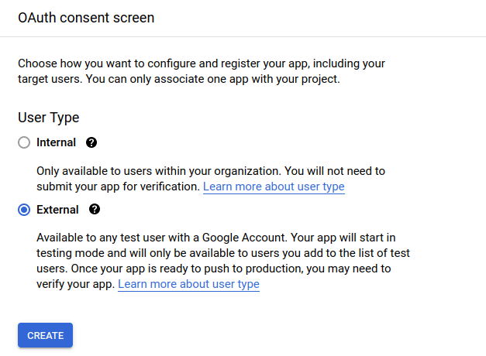Click the OAuth consent screen page title
Screen dimensions: 486x356
[86, 18]
